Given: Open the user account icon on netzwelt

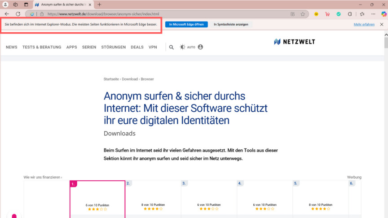Looking at the screenshot, I should 200,47.
